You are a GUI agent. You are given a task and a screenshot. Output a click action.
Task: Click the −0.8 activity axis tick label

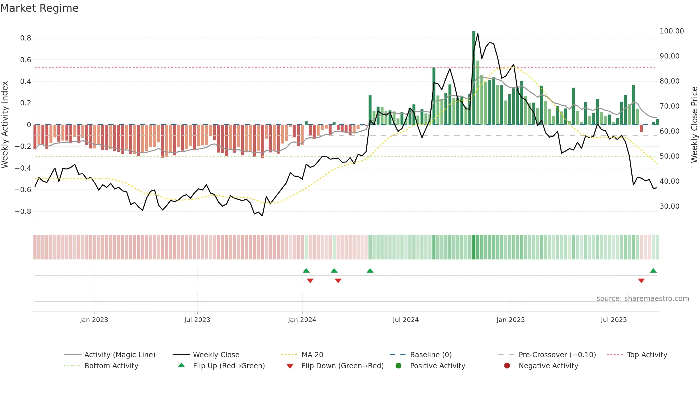[x=23, y=212]
